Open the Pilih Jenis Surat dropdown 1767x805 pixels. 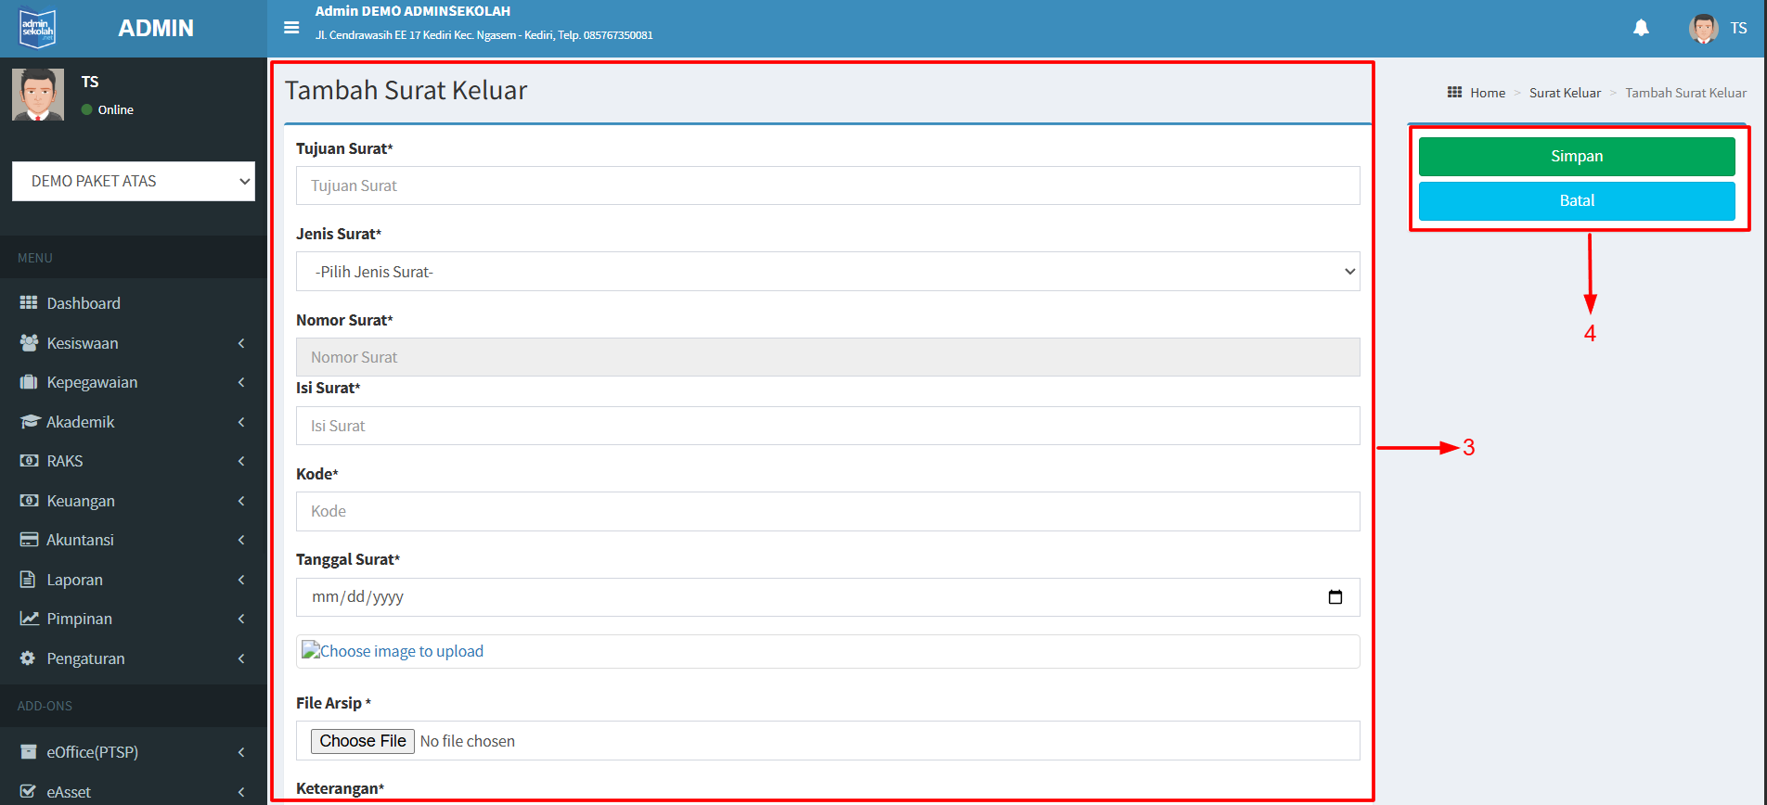[x=827, y=272]
